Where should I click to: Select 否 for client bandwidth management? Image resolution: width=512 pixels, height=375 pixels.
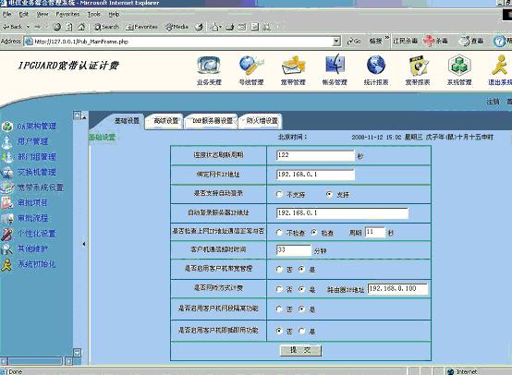[x=279, y=270]
